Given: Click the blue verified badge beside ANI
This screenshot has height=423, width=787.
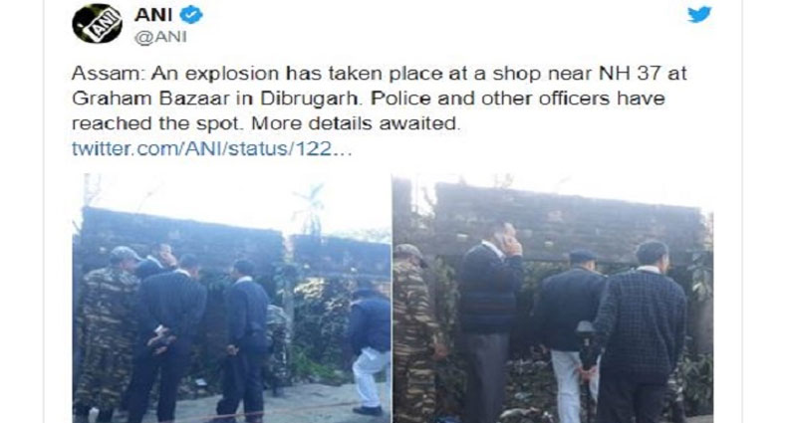Looking at the screenshot, I should pyautogui.click(x=191, y=15).
